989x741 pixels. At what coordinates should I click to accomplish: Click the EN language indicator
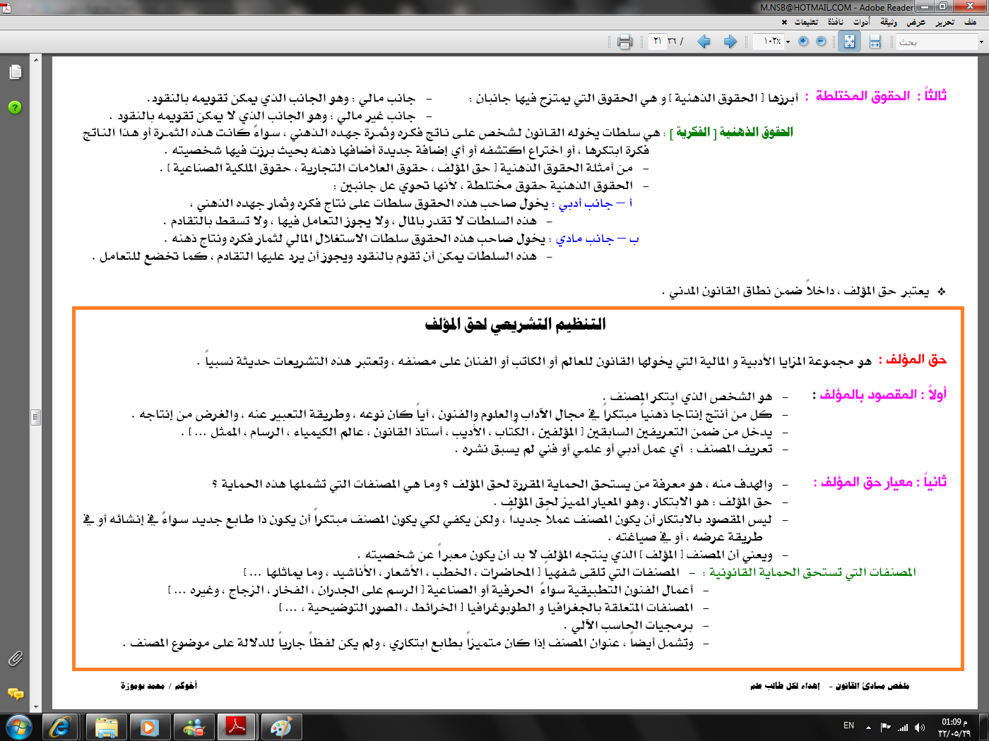tap(848, 725)
